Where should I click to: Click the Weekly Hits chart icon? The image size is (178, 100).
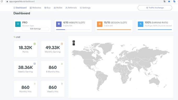(62, 84)
